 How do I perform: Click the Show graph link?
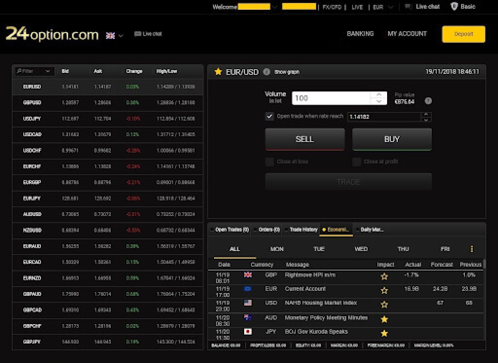pos(287,72)
